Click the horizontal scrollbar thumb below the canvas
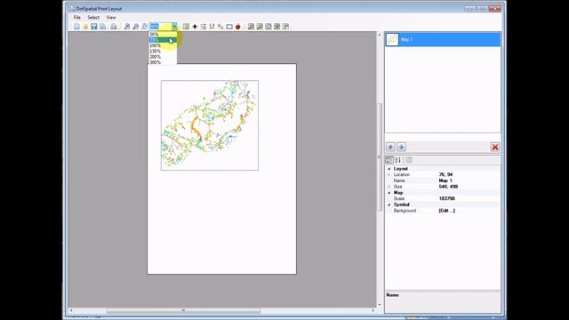The height and width of the screenshot is (320, 569). pos(183,310)
